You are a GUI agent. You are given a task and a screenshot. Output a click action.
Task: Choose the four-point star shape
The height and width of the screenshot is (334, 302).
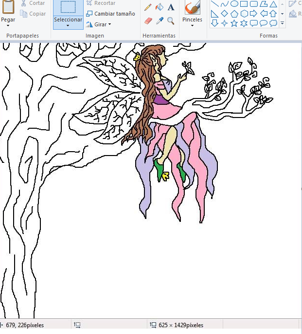(x=225, y=23)
